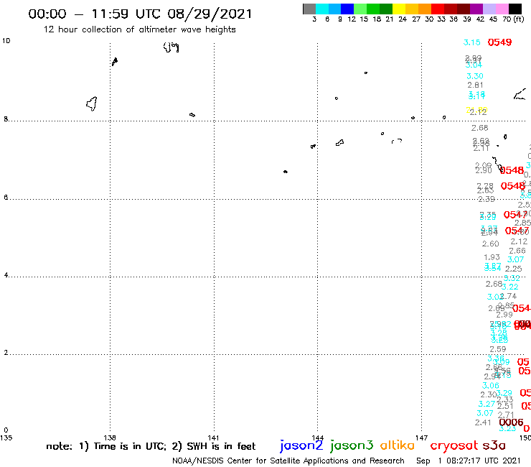Pick the orange color bar segment
This screenshot has width=531, height=467.
point(425,9)
